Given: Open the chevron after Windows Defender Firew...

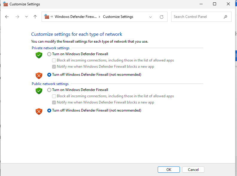Looking at the screenshot, I should pyautogui.click(x=99, y=17).
